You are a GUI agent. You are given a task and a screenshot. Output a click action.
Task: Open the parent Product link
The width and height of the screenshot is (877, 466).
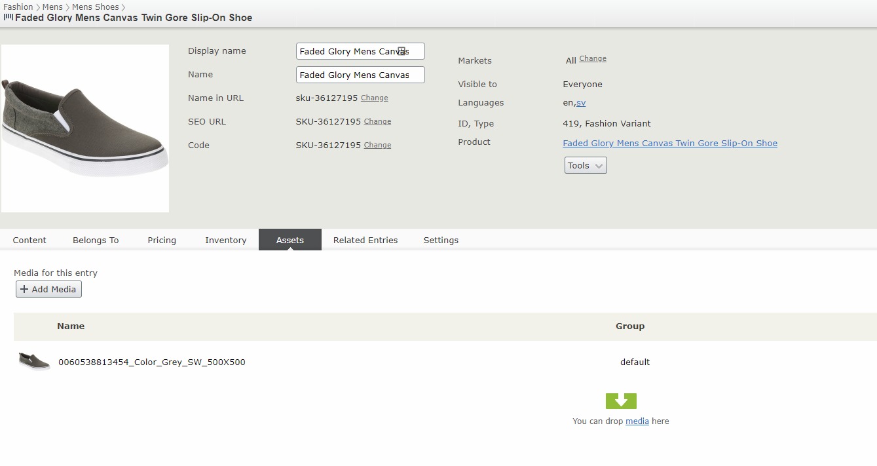669,143
